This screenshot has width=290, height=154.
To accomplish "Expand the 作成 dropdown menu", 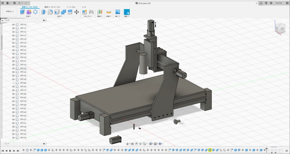I will click(28, 16).
